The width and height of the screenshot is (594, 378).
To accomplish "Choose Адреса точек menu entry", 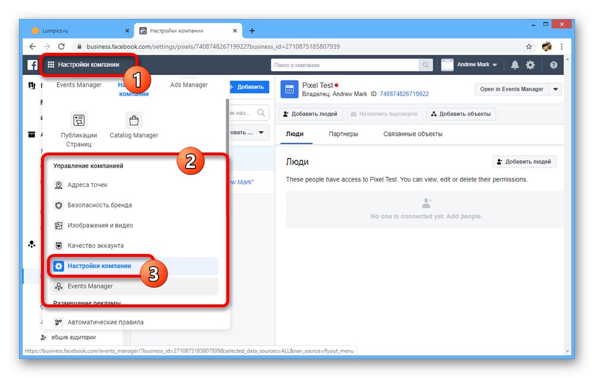I will (134, 185).
